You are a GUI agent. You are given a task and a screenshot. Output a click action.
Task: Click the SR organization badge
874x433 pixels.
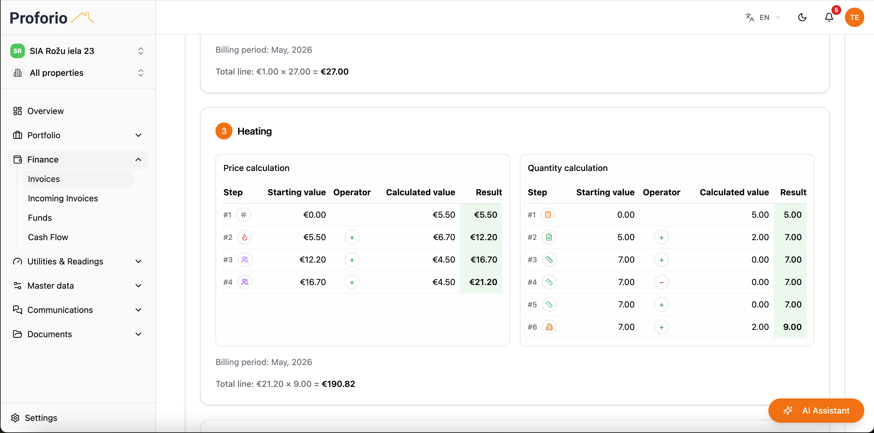tap(18, 51)
